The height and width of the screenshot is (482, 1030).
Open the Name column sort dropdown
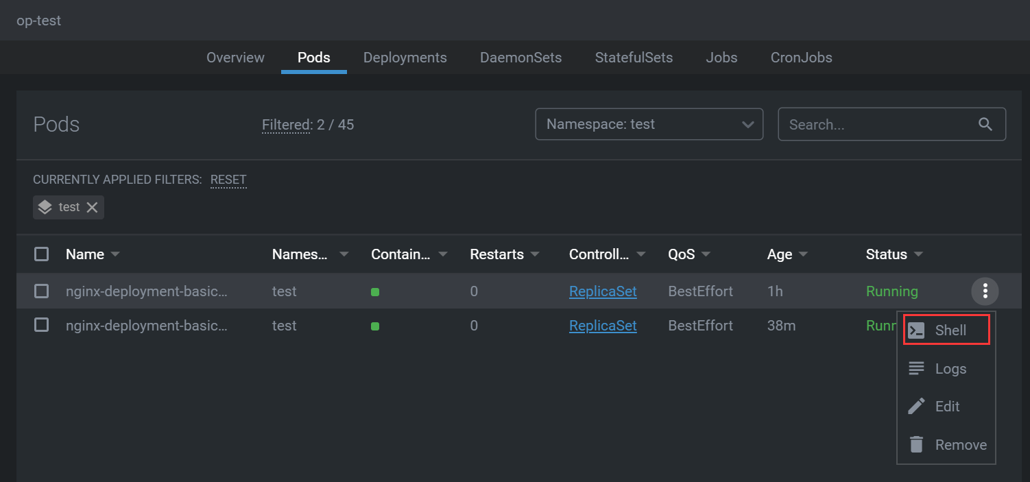[115, 254]
